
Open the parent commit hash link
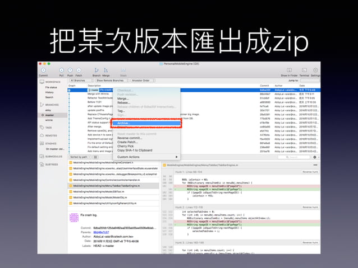(101, 232)
